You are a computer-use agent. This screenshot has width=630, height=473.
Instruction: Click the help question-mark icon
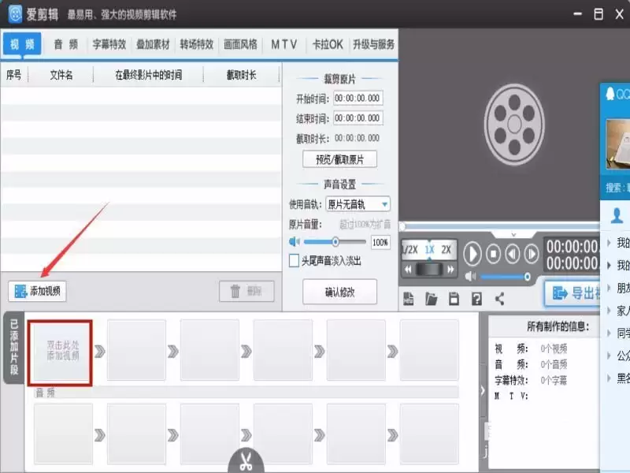476,299
